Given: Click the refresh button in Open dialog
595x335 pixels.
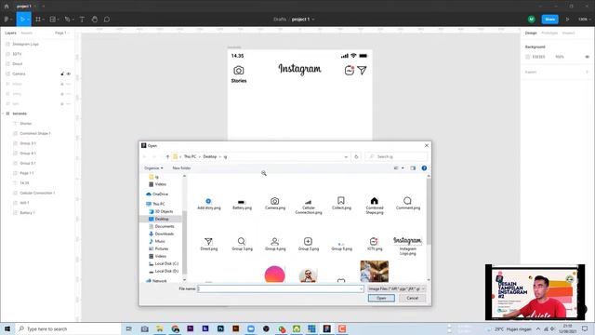Looking at the screenshot, I should (x=356, y=156).
